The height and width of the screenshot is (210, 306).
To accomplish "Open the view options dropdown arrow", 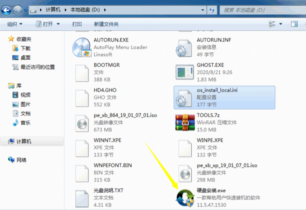I will pos(281,24).
